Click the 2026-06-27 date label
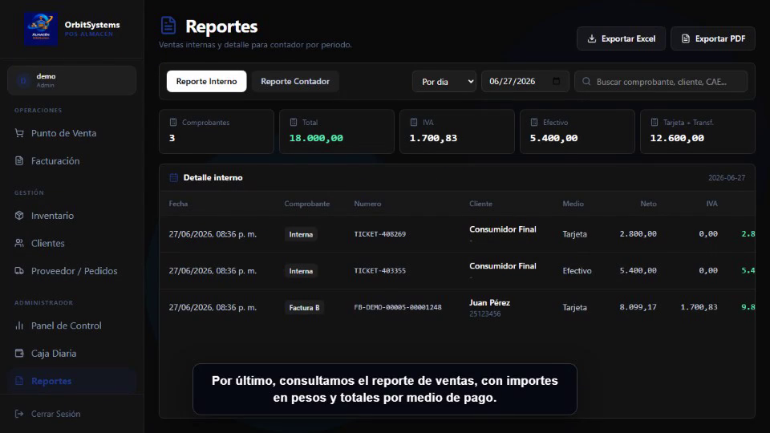The width and height of the screenshot is (770, 433). click(x=727, y=178)
